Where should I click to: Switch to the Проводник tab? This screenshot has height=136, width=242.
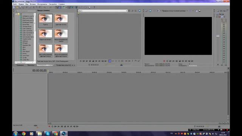coord(20,65)
